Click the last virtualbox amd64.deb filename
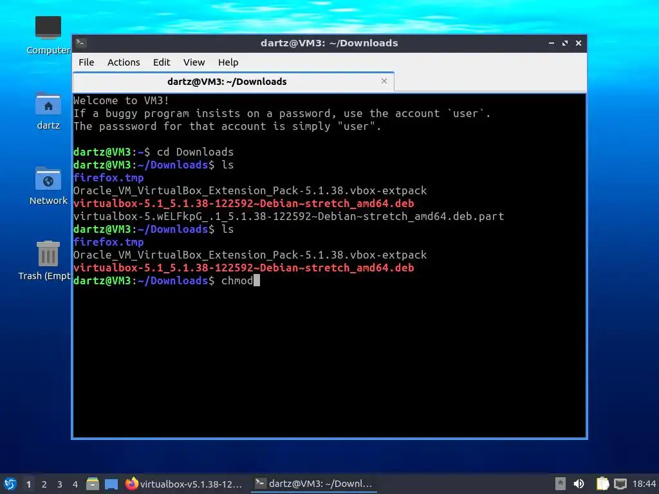Viewport: 659px width, 494px height. 244,268
